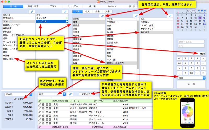The image size is (209, 130).
Task: Click the 定期入力 button
Action: click(x=86, y=94)
